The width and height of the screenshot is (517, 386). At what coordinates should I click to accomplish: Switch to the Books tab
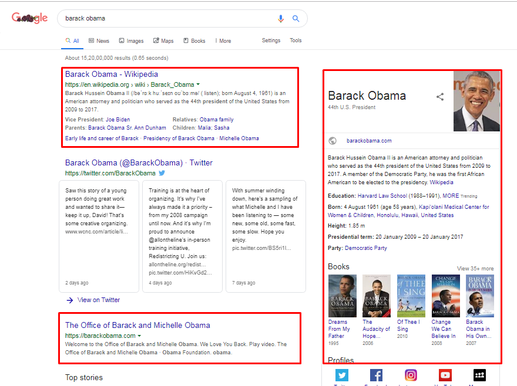point(194,41)
